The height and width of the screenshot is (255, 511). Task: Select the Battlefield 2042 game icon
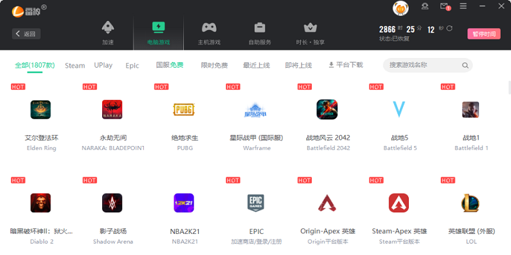click(x=327, y=110)
